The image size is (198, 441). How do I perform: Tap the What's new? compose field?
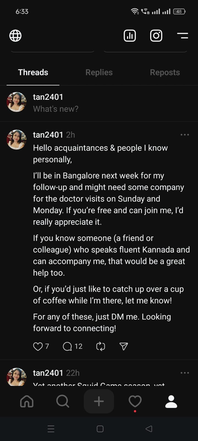[x=56, y=109]
